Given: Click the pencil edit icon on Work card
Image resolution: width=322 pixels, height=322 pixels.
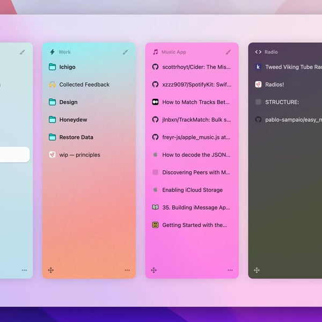Looking at the screenshot, I should [x=125, y=52].
